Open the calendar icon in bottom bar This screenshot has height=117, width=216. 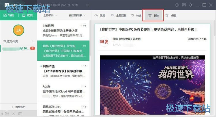(20, 114)
